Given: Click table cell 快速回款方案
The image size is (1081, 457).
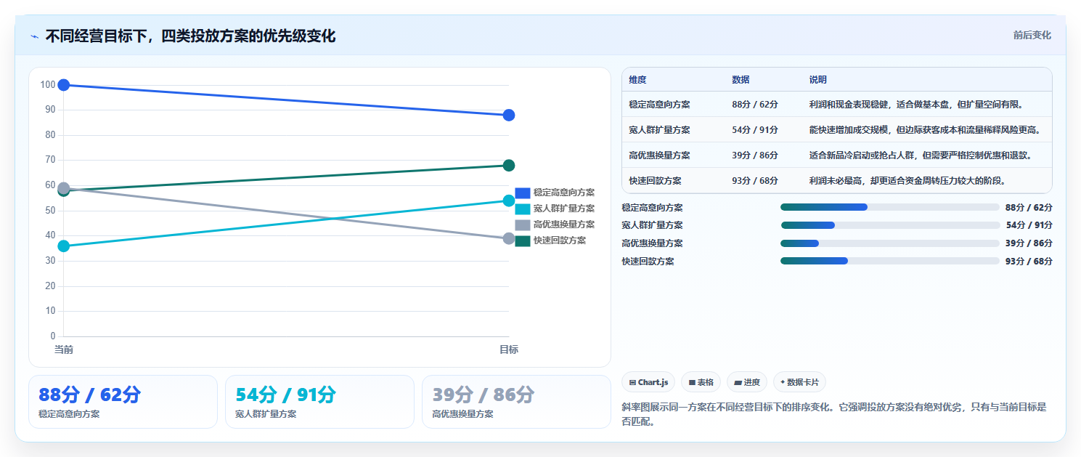Looking at the screenshot, I should click(655, 180).
